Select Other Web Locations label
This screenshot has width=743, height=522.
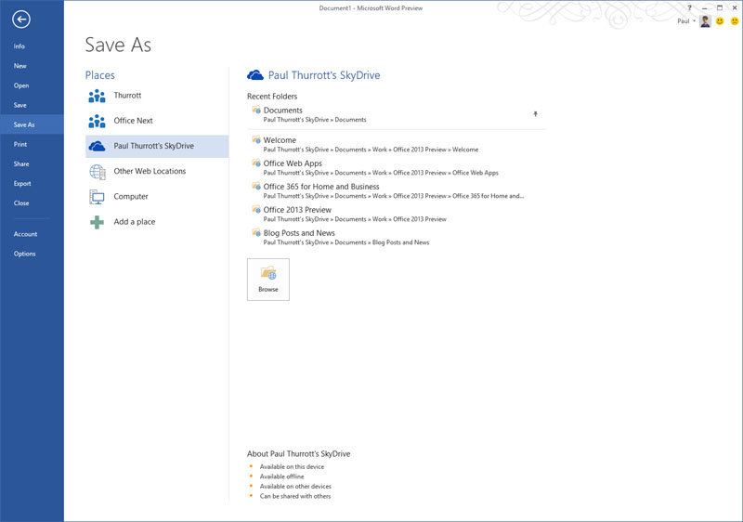[150, 171]
